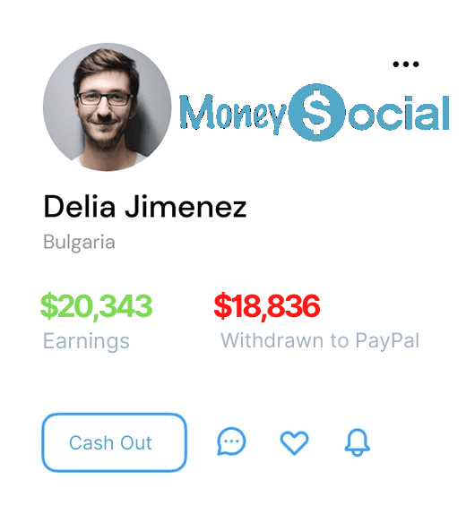Click the dollar symbol of $18,836
Screen dimensions: 466x514
tap(222, 306)
